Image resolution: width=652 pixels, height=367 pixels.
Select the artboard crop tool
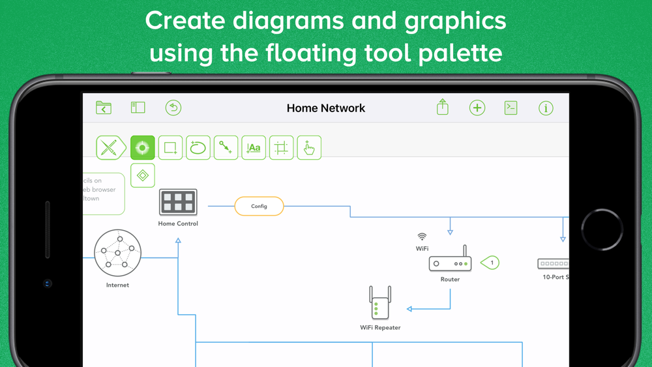click(x=282, y=147)
